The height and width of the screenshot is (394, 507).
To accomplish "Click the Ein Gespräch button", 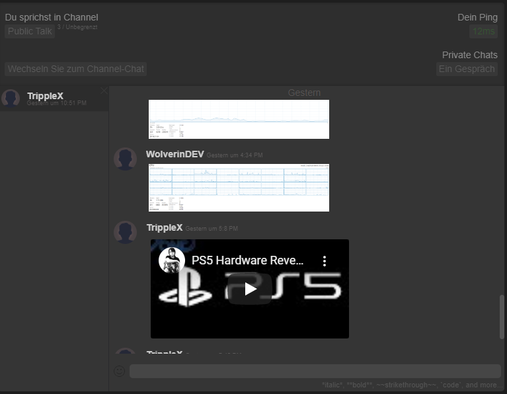I will click(x=467, y=69).
